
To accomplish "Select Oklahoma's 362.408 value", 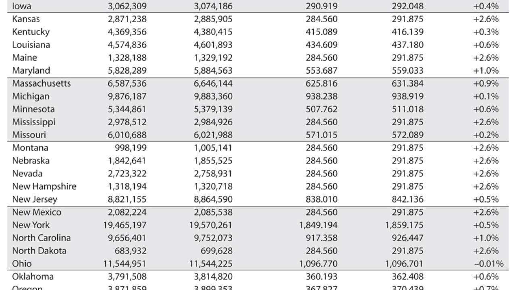I will pos(408,277).
